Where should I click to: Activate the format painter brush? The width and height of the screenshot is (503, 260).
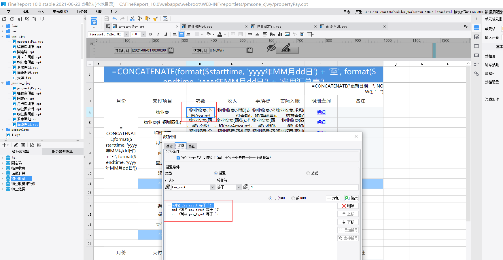click(156, 19)
